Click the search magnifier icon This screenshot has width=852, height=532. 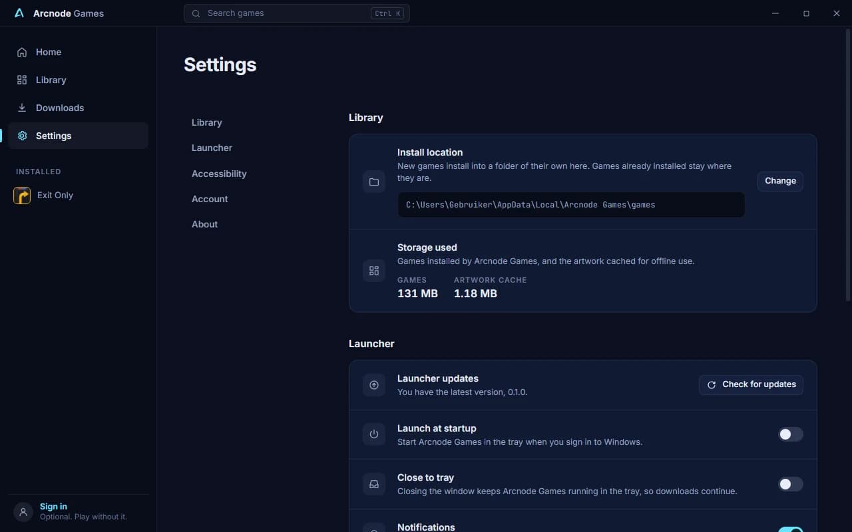coord(196,13)
